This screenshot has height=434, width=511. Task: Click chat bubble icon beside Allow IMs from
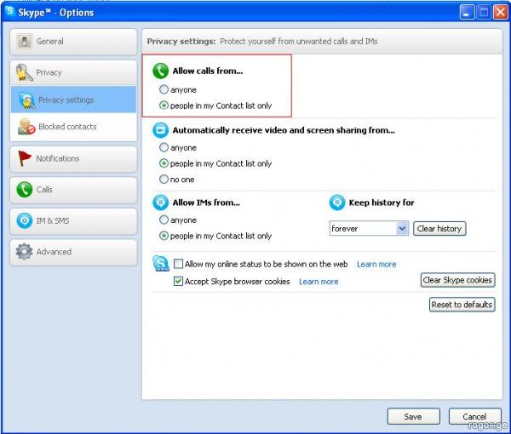point(161,203)
